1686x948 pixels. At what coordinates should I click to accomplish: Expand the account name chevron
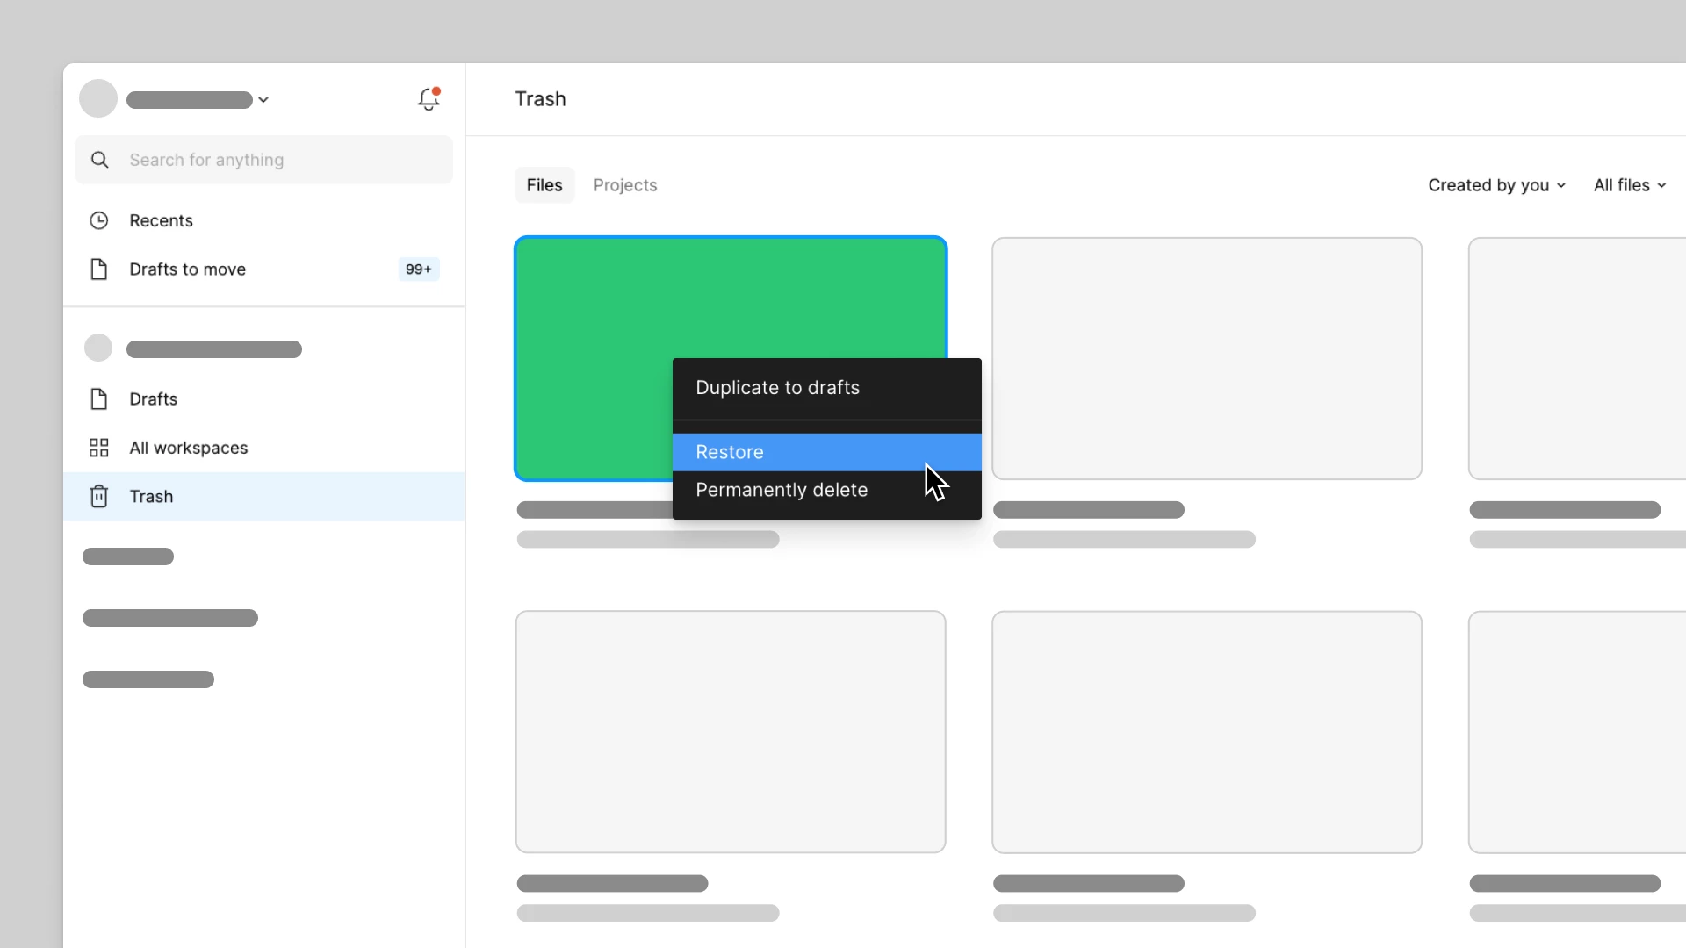263,100
